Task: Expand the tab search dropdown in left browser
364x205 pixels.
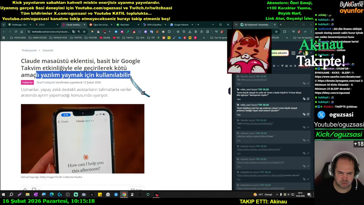Action: (x=3, y=25)
